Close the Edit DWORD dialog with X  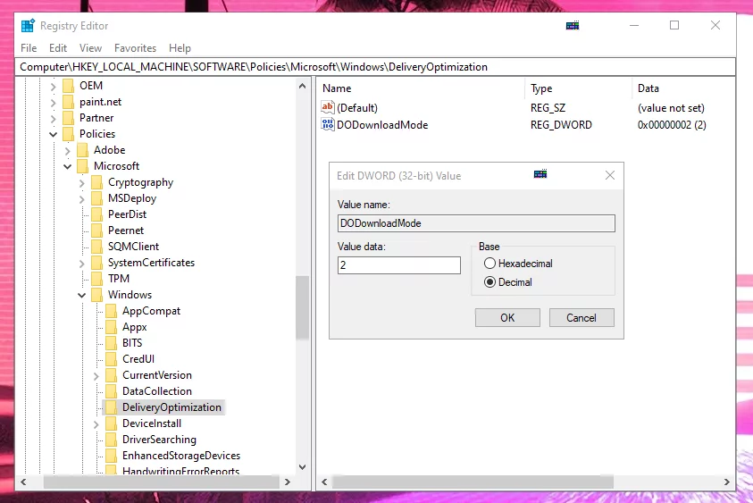point(610,175)
